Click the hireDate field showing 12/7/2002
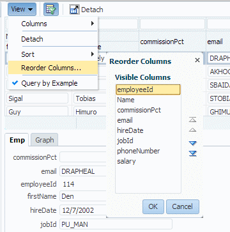 point(83,210)
